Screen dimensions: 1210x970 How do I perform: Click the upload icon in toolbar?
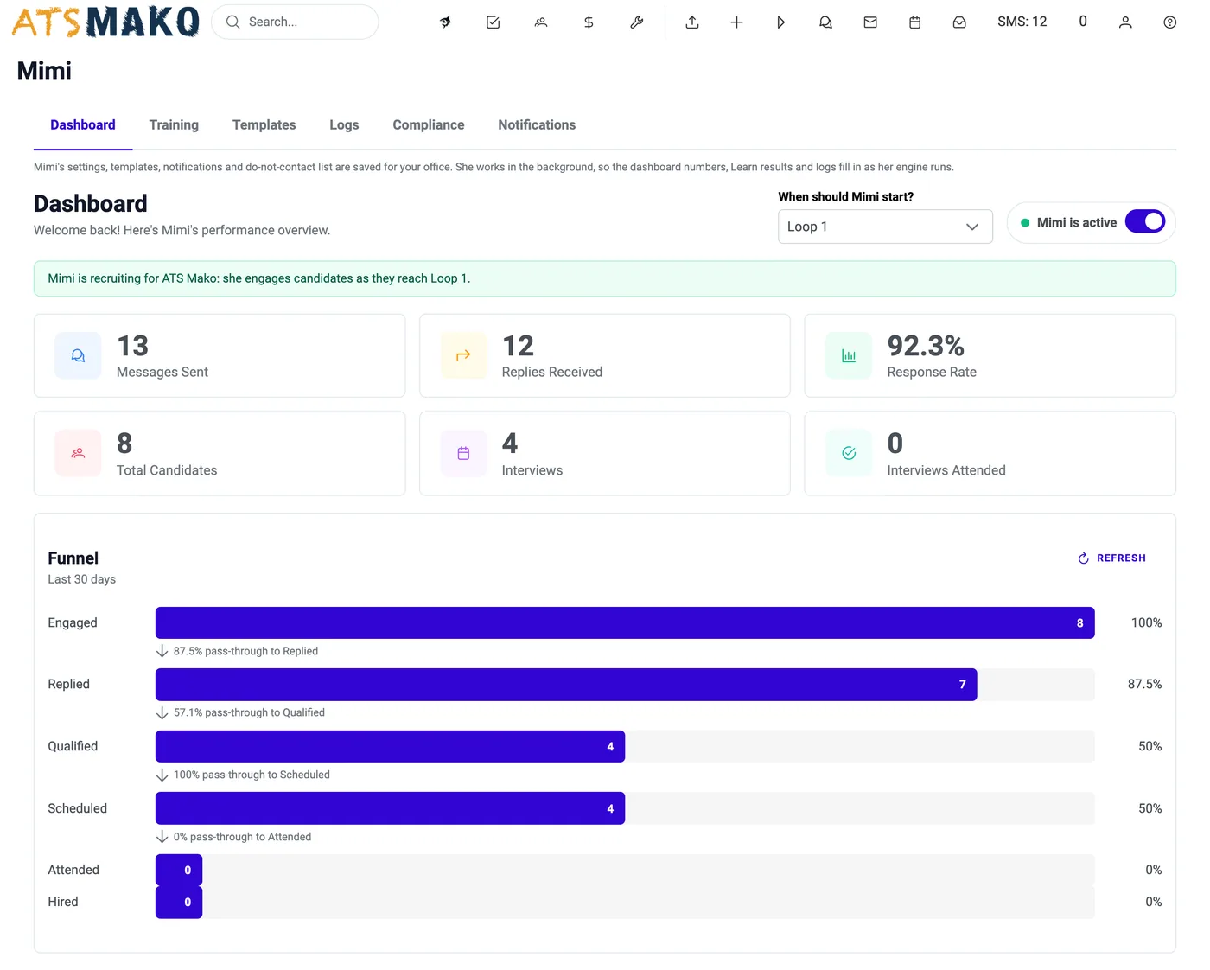692,22
